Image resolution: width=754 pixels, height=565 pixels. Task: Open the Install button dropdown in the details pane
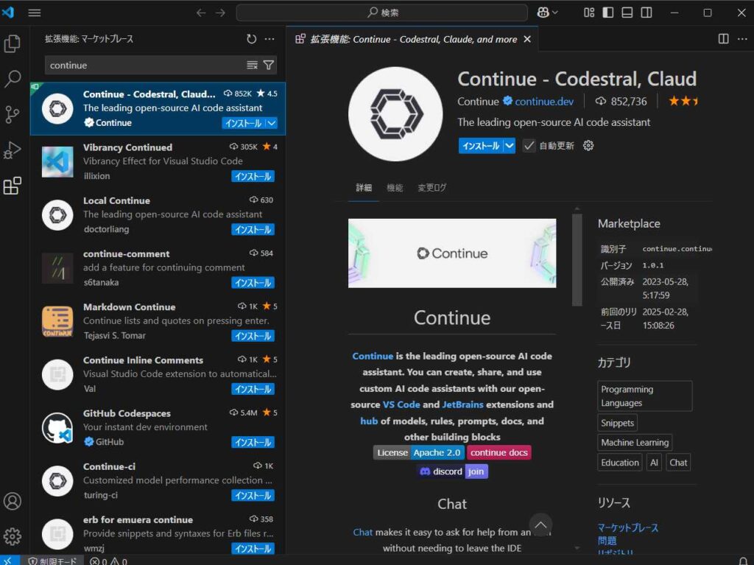[508, 145]
